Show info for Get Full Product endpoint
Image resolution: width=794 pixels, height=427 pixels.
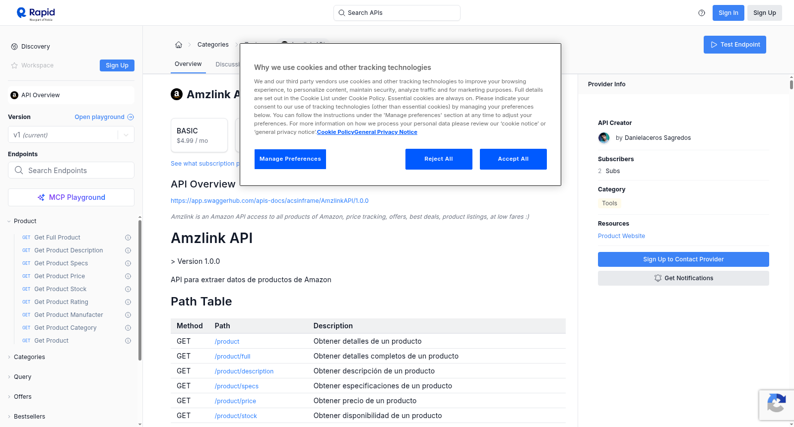tap(128, 238)
